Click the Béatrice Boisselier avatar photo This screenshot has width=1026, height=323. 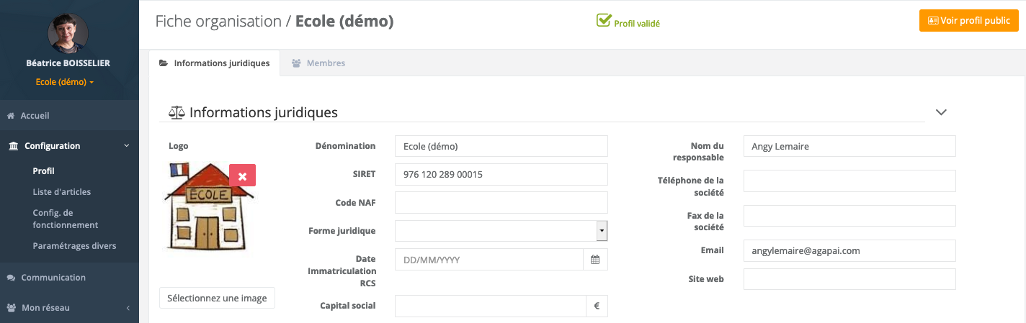point(68,32)
